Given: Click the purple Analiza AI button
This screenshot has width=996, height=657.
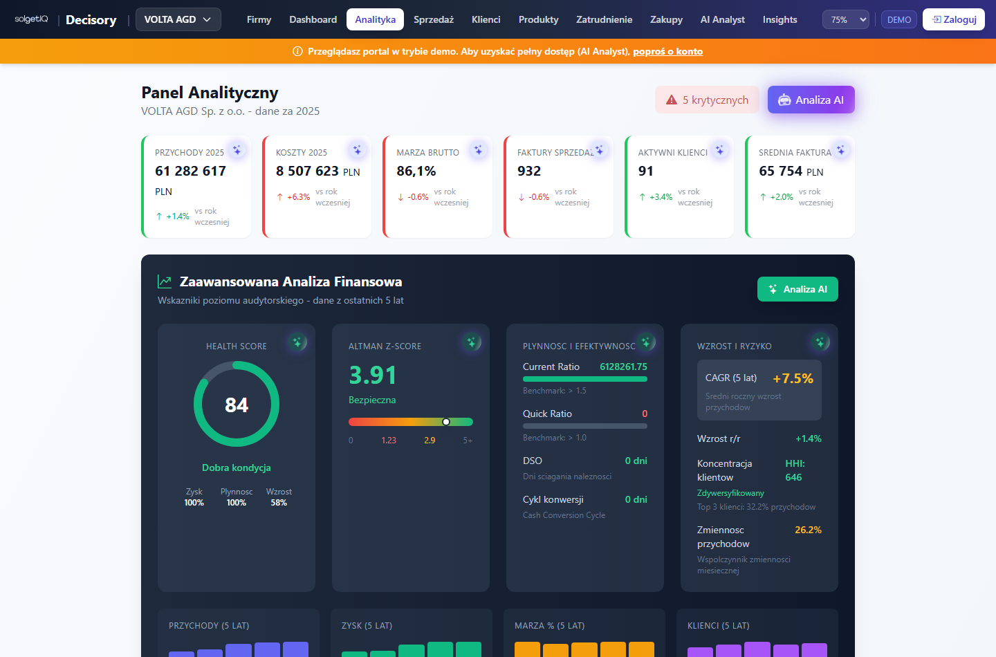Looking at the screenshot, I should tap(811, 100).
